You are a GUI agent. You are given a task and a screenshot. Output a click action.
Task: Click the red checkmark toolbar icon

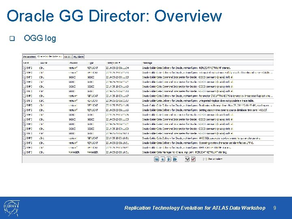193,159
